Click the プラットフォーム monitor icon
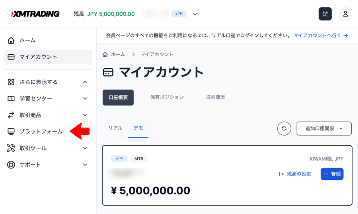Image resolution: width=358 pixels, height=214 pixels. click(11, 132)
